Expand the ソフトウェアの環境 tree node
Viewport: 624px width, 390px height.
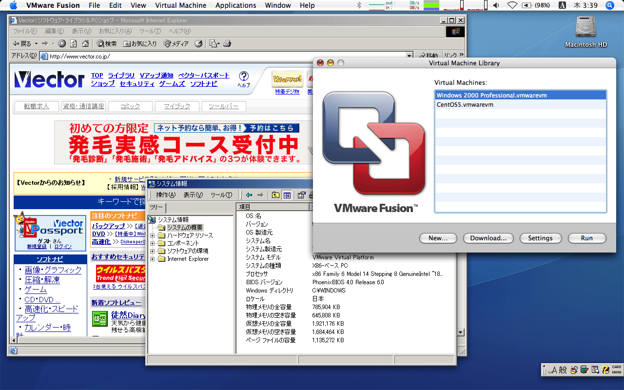(153, 251)
